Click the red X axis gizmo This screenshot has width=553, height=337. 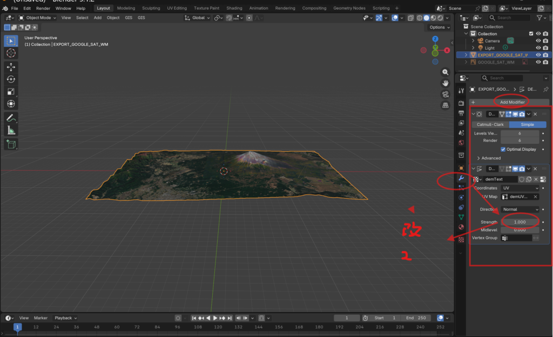click(x=447, y=50)
